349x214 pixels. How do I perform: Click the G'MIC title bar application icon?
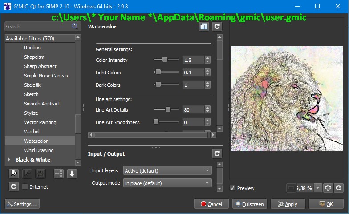(7, 6)
